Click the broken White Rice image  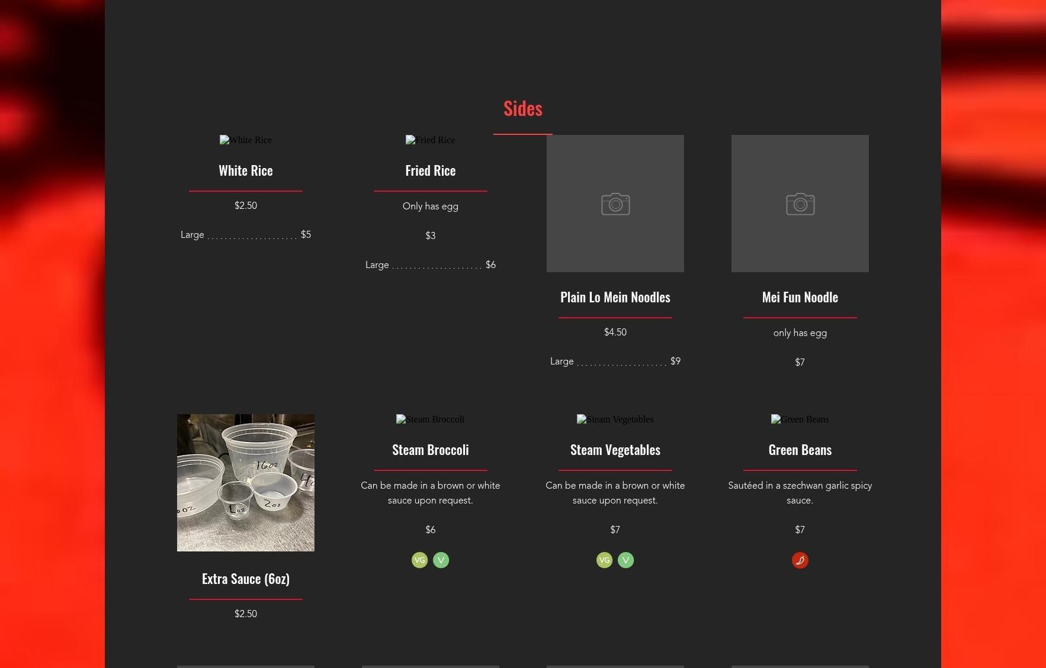pyautogui.click(x=245, y=140)
